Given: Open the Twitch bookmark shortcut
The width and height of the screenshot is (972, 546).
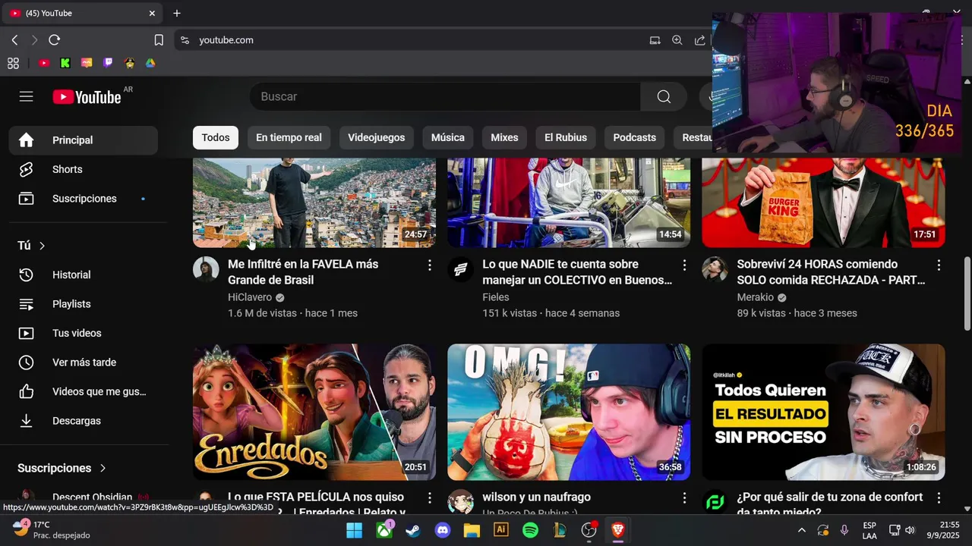Looking at the screenshot, I should (x=108, y=63).
